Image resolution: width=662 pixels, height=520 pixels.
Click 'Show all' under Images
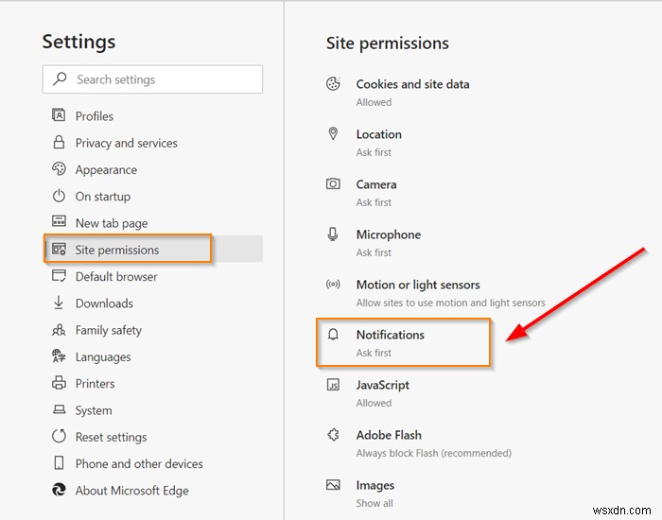coord(375,503)
